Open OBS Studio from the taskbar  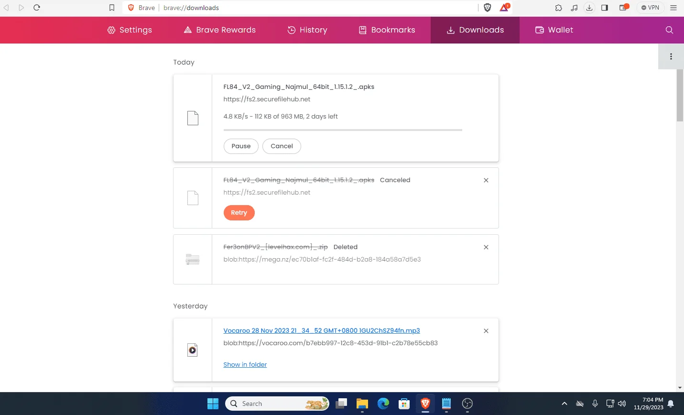[x=467, y=404]
